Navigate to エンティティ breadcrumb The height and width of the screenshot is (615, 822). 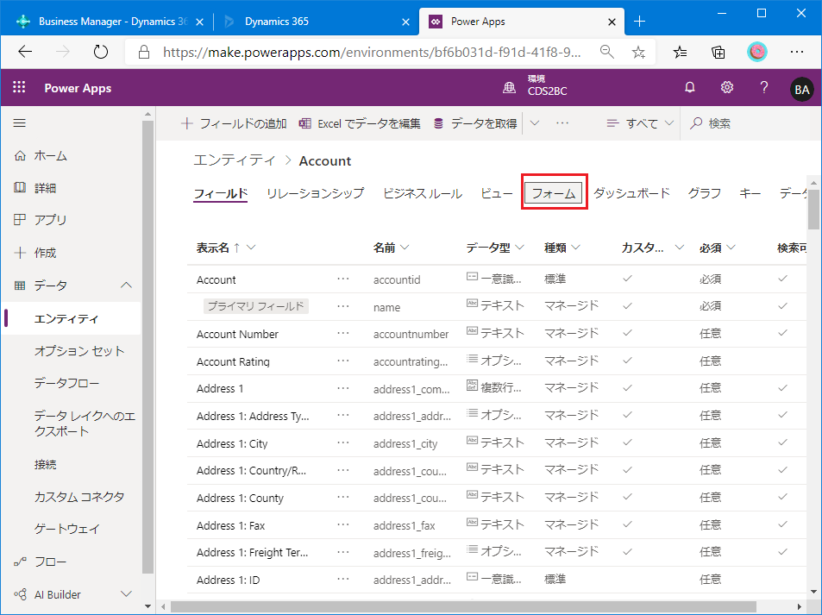tap(235, 160)
